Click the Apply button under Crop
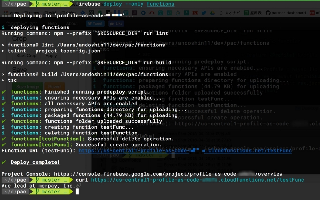 click(x=51, y=56)
